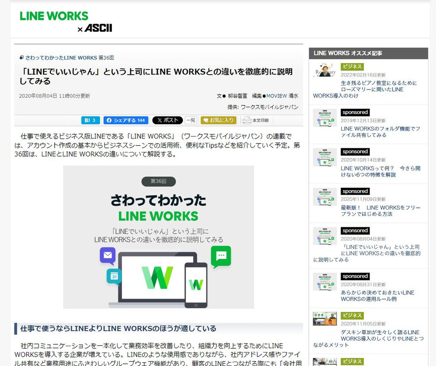Open sidebar 「LINEでいいじゃん」という上司に article link
The height and width of the screenshot is (366, 436).
coord(367,253)
